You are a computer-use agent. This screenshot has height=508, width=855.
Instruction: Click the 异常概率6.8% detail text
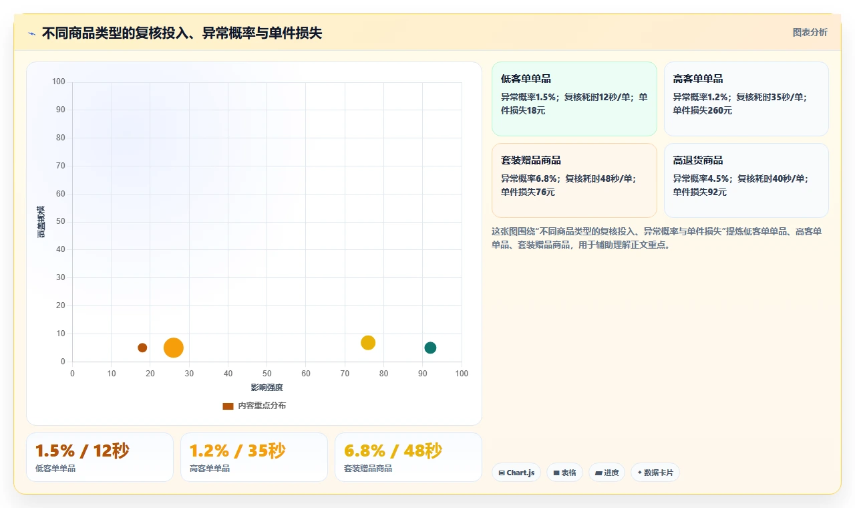tap(530, 178)
